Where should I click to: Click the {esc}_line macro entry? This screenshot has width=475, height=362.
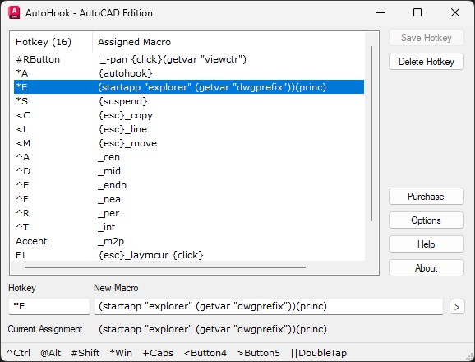pos(122,129)
